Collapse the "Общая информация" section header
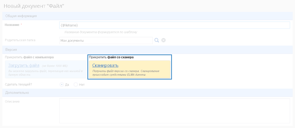 point(21,16)
